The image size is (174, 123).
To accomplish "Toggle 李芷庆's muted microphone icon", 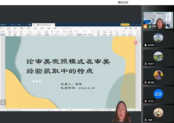I will click(x=146, y=101).
